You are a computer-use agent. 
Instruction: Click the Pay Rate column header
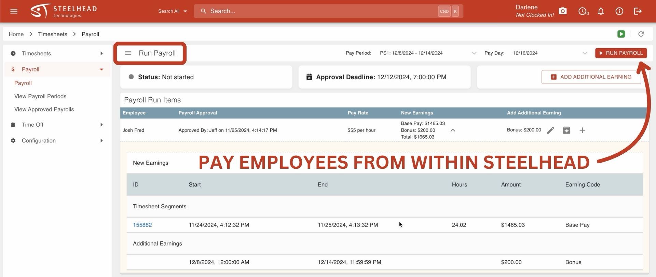[x=358, y=113]
